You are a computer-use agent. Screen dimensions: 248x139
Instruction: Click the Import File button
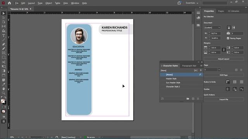(x=224, y=100)
